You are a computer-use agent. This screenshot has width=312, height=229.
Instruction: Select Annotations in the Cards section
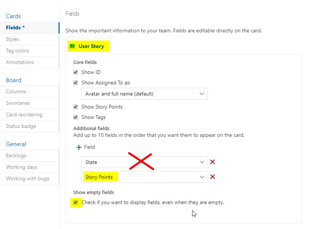20,62
